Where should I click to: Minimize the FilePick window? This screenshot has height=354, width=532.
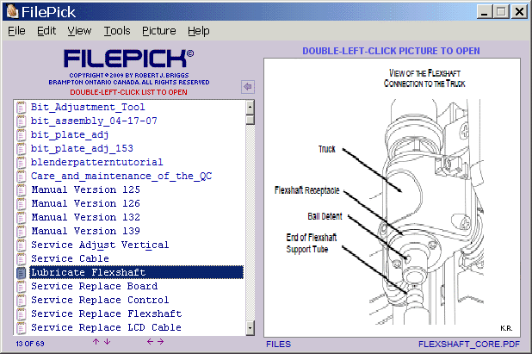[x=485, y=12]
